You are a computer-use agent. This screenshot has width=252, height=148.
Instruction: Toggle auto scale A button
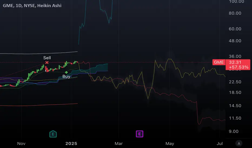[239, 143]
